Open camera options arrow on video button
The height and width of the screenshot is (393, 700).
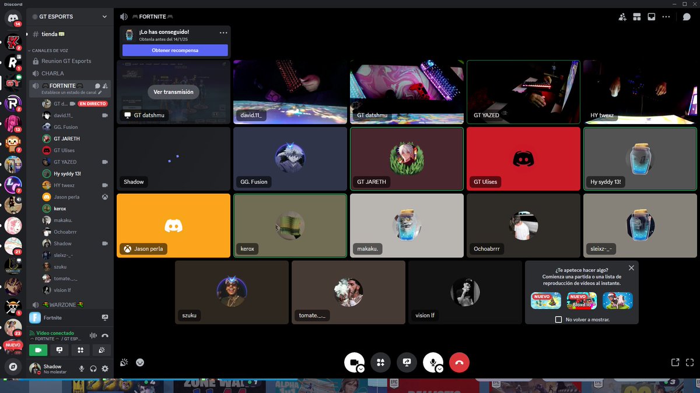coord(361,369)
